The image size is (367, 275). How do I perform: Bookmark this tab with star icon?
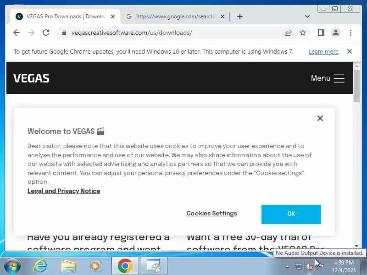[303, 33]
